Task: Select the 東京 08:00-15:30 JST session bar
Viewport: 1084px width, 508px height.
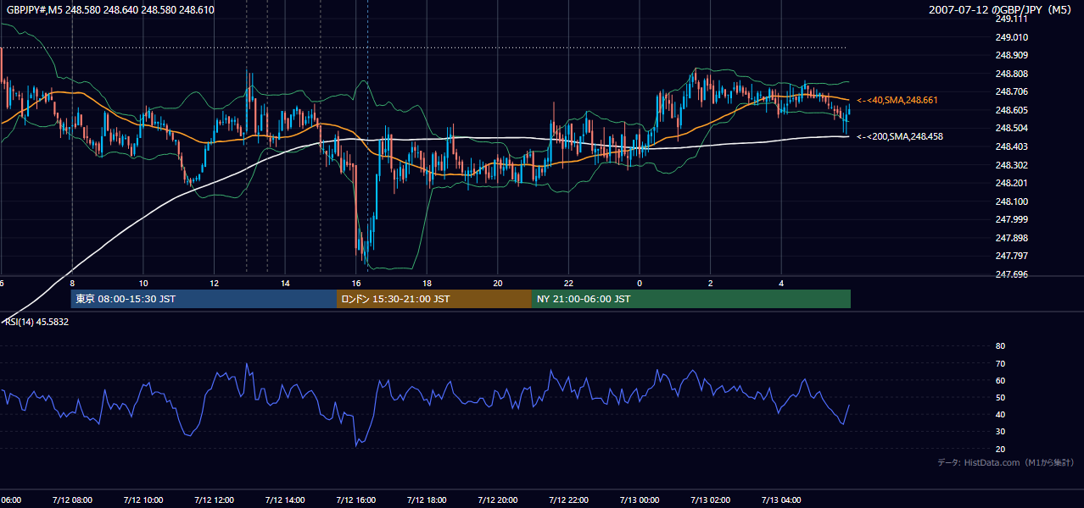Action: [204, 299]
